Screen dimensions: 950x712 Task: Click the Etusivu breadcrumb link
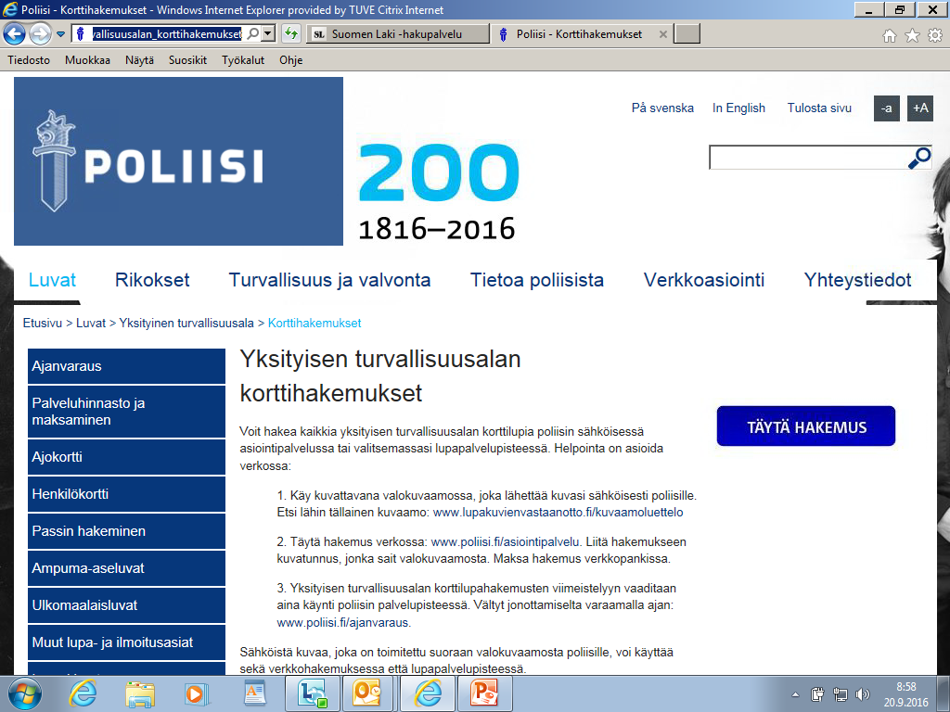point(43,323)
